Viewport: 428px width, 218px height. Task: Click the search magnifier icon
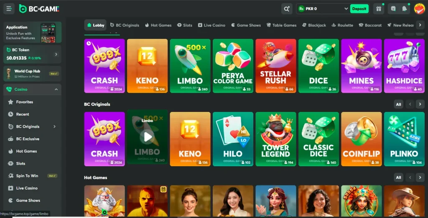click(287, 9)
